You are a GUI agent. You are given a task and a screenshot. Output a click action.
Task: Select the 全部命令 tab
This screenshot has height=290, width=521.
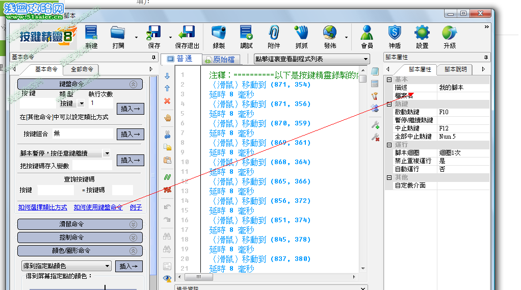82,69
